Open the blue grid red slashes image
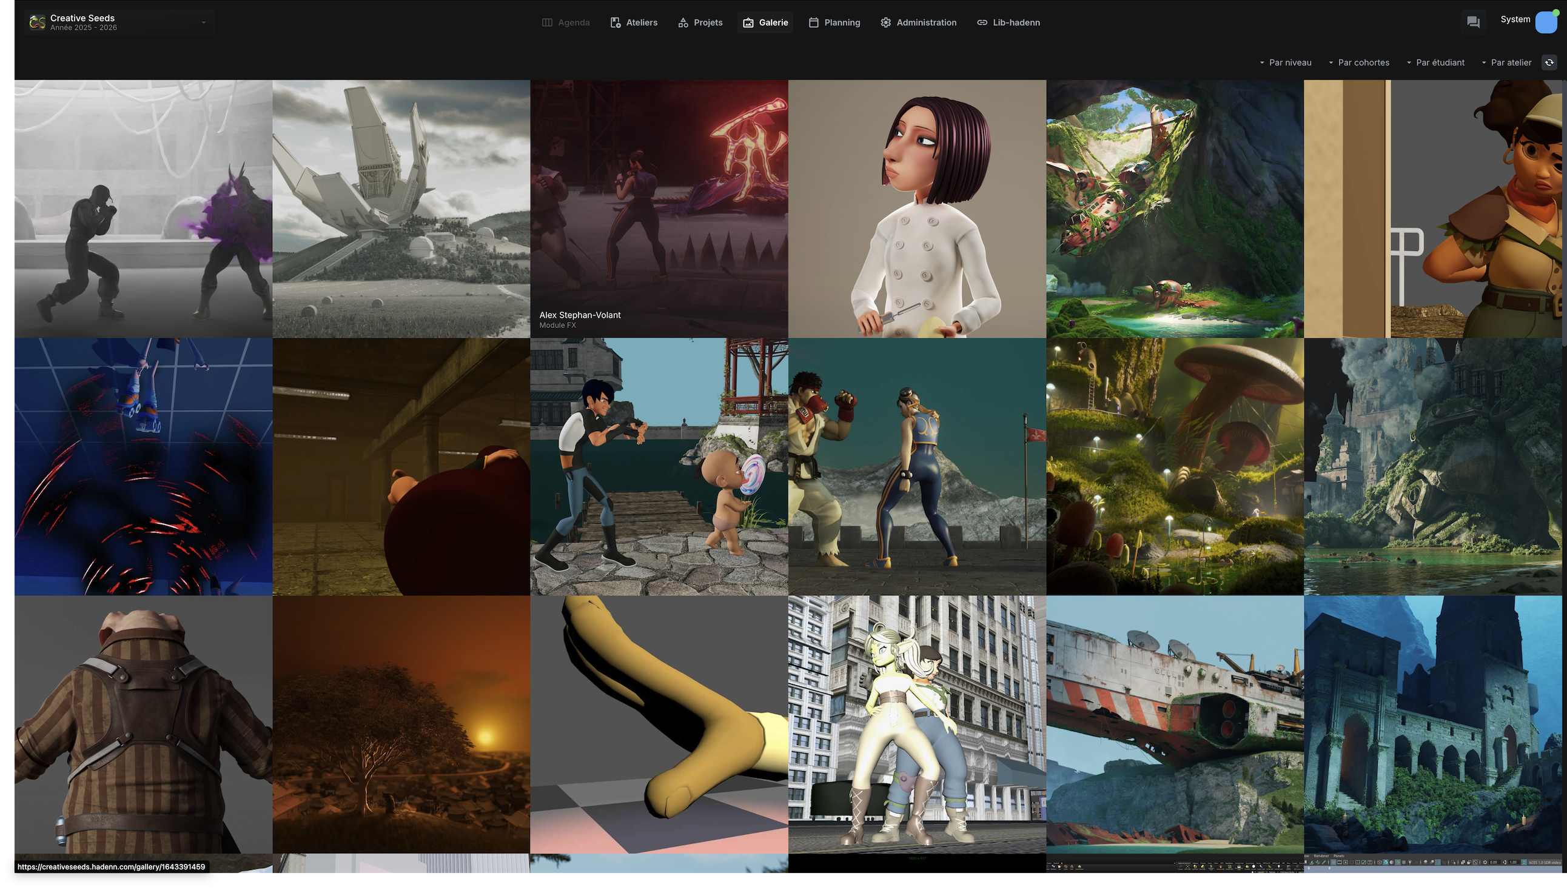 144,467
